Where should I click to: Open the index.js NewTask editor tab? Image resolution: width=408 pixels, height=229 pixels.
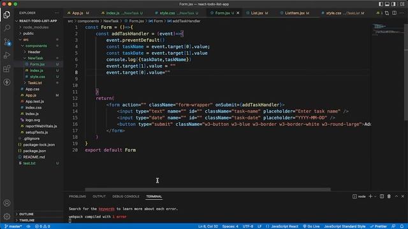click(122, 13)
